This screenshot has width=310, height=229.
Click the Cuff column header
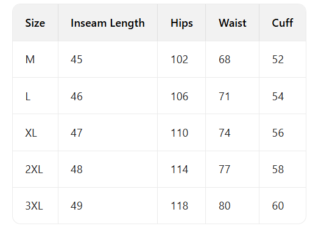click(x=283, y=23)
